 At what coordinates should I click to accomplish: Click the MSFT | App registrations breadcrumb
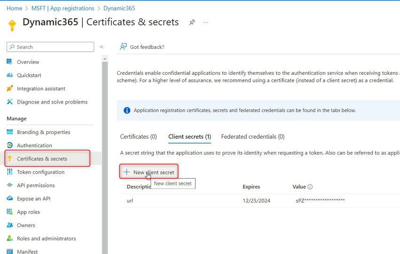pos(63,8)
